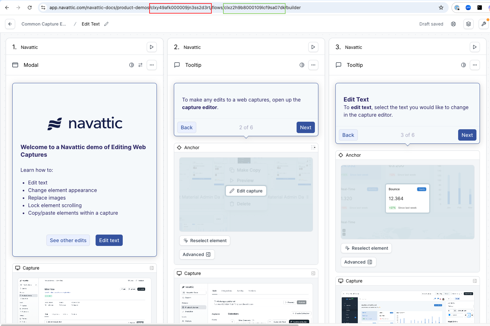This screenshot has height=326, width=490.
Task: Toggle theme icon on the Modal step
Action: click(132, 65)
